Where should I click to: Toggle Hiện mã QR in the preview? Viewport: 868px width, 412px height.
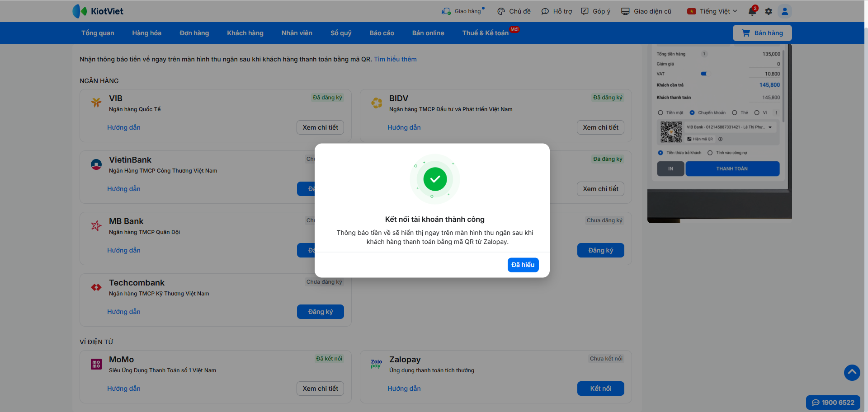[x=700, y=139]
